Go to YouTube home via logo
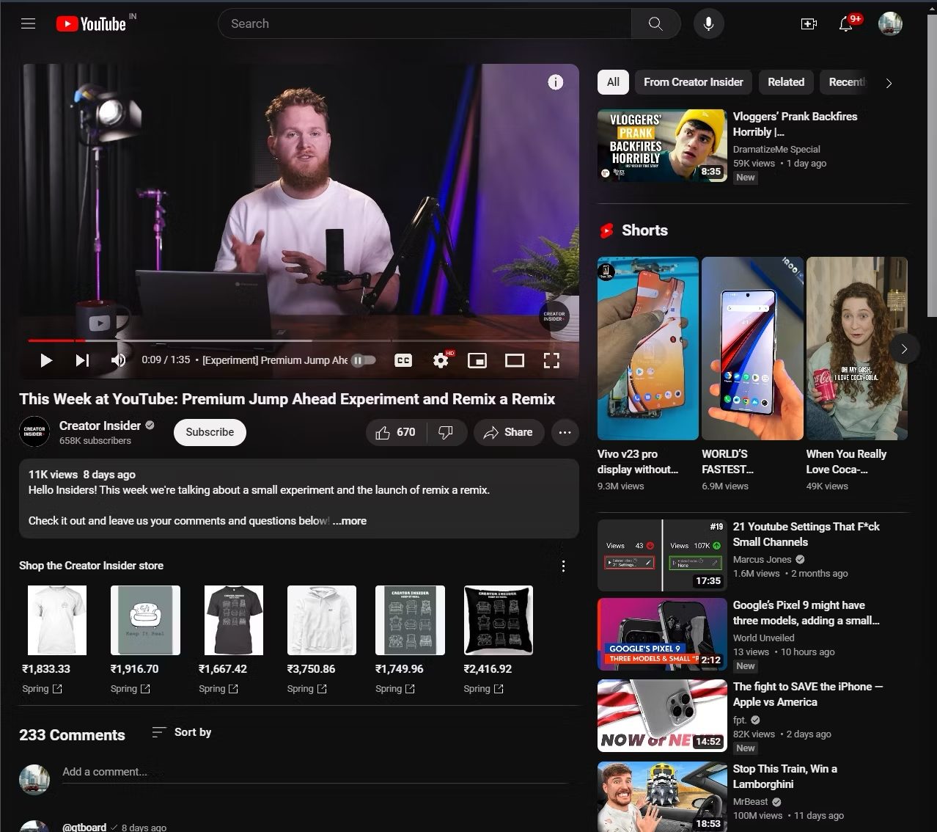937x832 pixels. (92, 23)
